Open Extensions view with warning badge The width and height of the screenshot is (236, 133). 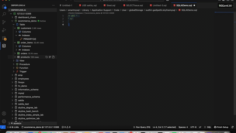(4, 38)
